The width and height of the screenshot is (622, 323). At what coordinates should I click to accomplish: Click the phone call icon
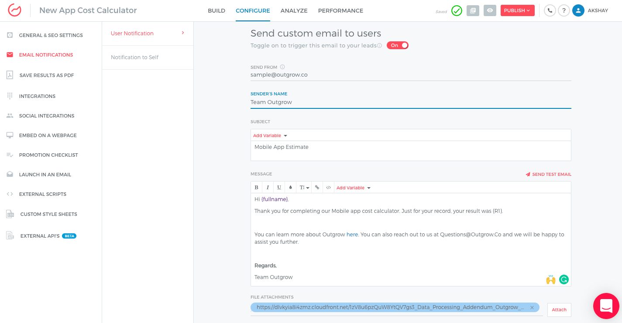tap(550, 10)
